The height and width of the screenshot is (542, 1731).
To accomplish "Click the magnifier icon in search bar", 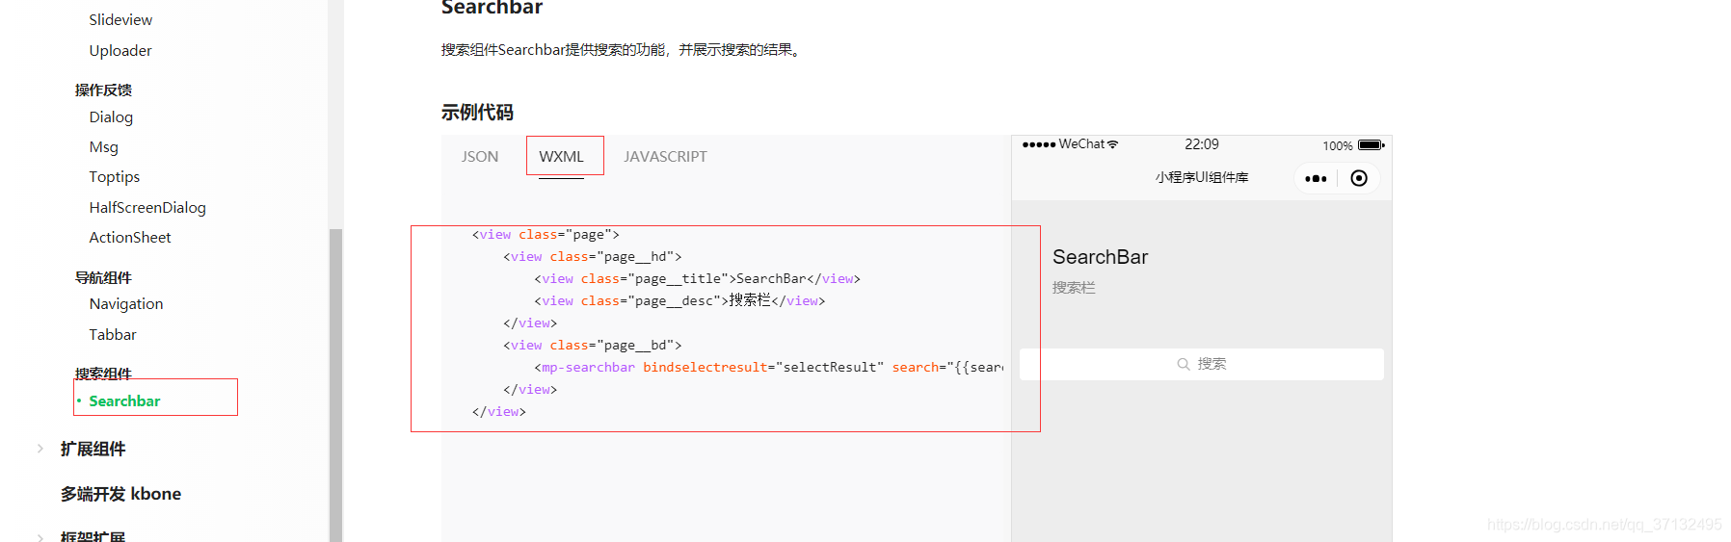I will coord(1183,364).
